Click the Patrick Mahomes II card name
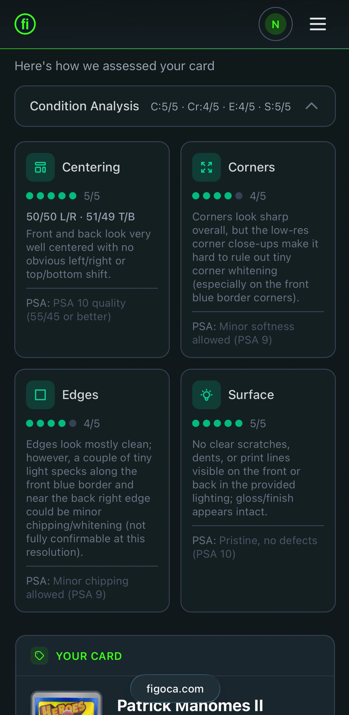The image size is (349, 715). click(x=190, y=706)
